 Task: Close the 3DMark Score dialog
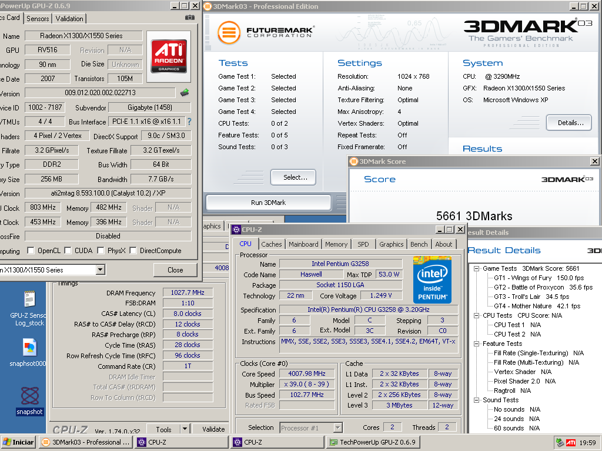pyautogui.click(x=595, y=161)
